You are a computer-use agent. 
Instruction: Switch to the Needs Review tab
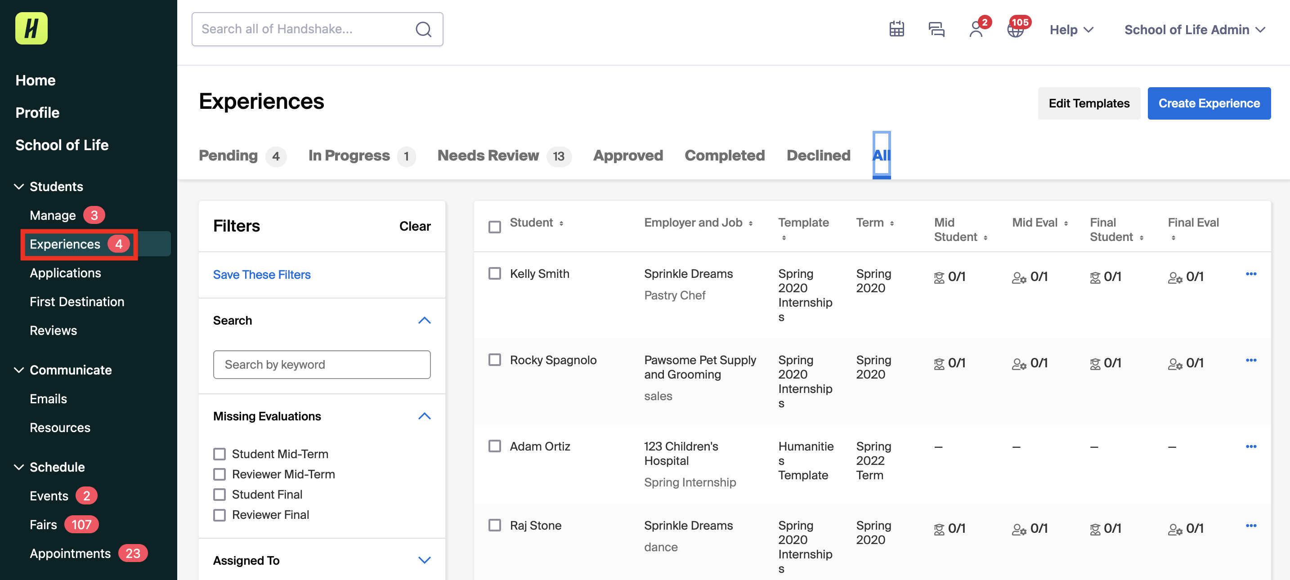[504, 156]
